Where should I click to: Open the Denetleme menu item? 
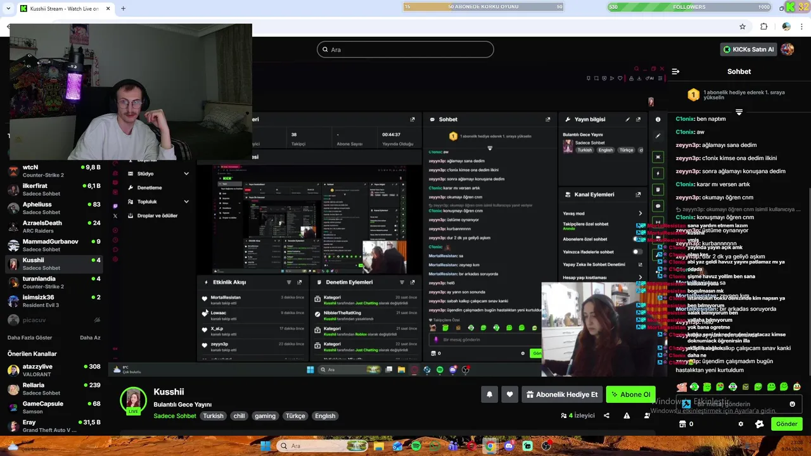(150, 187)
